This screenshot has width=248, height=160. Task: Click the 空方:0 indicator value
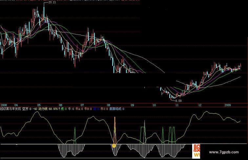[27, 109]
